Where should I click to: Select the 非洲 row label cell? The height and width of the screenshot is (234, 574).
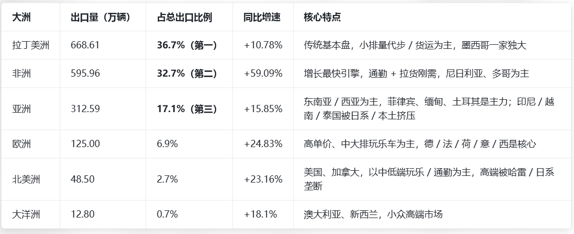(22, 74)
